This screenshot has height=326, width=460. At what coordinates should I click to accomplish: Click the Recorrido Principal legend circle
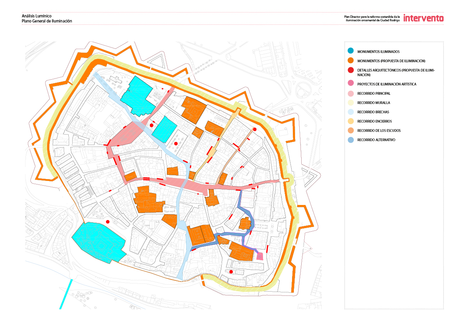pos(351,93)
